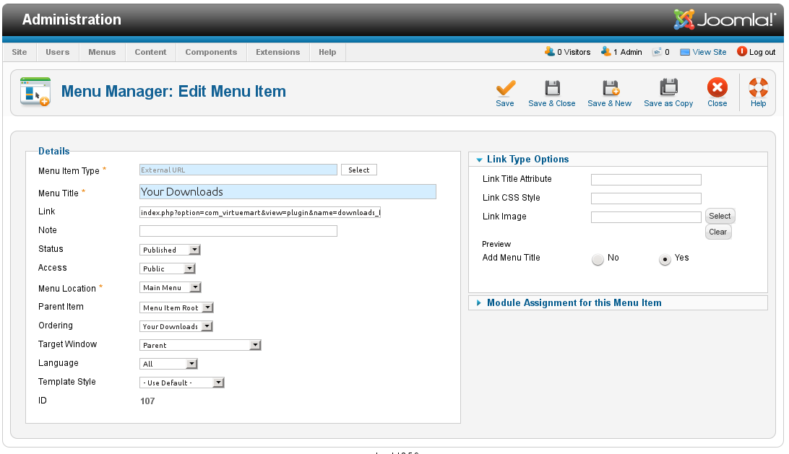The width and height of the screenshot is (789, 454).
Task: Select No for Add Menu Title
Action: point(598,259)
